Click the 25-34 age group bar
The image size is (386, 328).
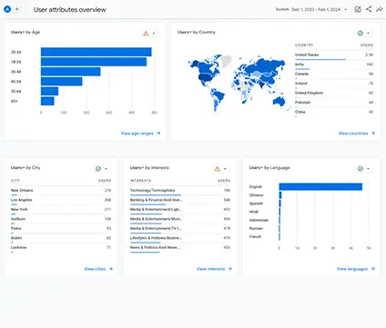coord(96,52)
